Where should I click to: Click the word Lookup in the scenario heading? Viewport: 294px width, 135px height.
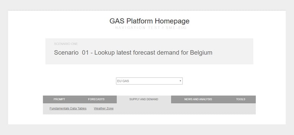point(104,53)
